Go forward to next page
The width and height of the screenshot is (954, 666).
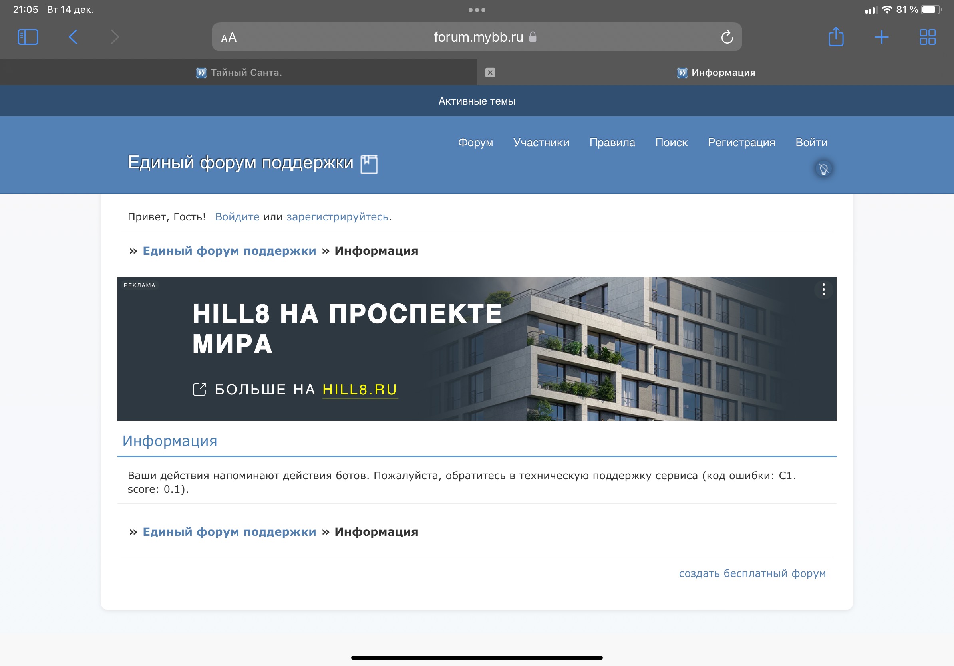[x=115, y=37]
